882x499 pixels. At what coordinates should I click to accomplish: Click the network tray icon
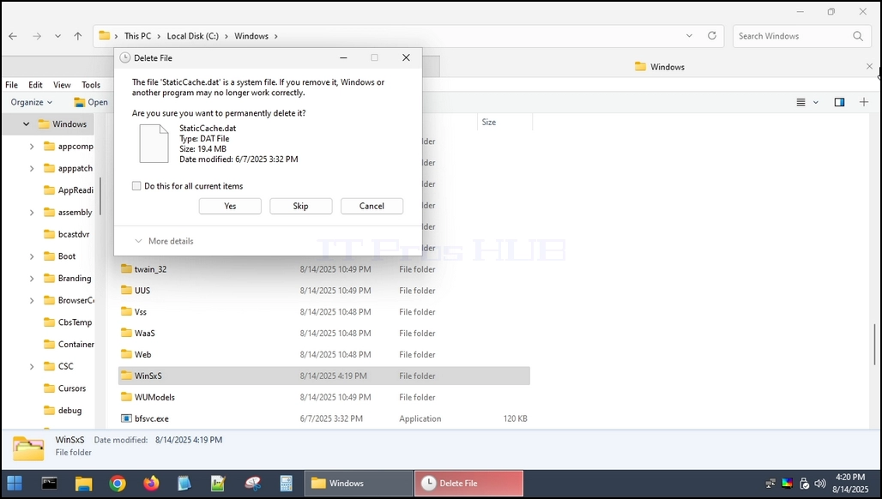click(770, 484)
